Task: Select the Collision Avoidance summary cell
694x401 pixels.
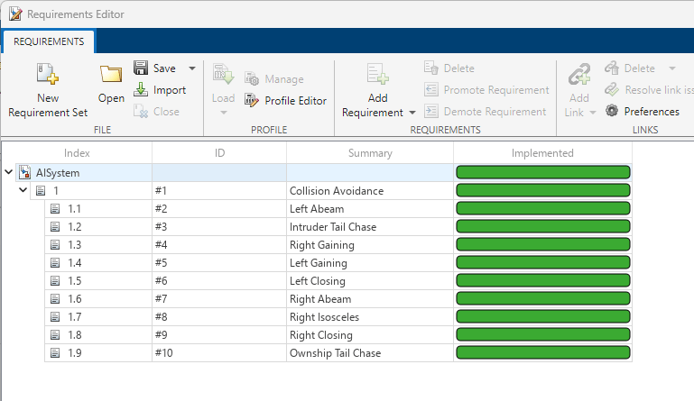Action: [x=370, y=190]
